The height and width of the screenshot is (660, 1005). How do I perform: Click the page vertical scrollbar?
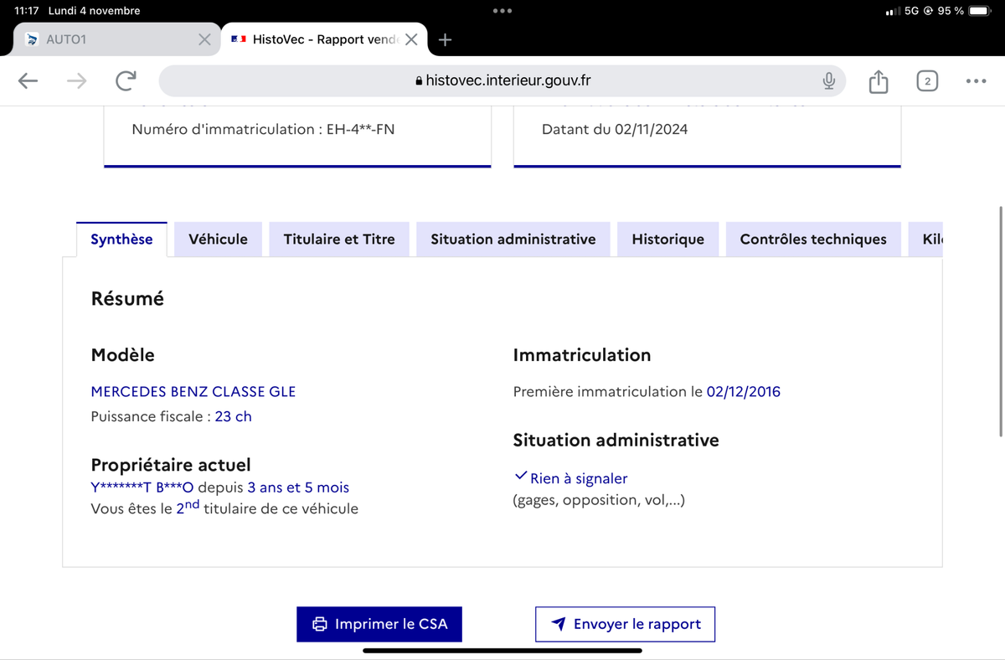(x=1001, y=322)
